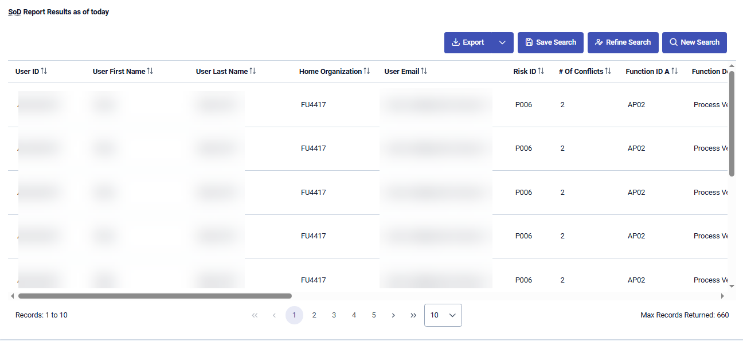Screen dimensions: 743x341
Task: Open page 3 of the results
Action: tap(334, 315)
